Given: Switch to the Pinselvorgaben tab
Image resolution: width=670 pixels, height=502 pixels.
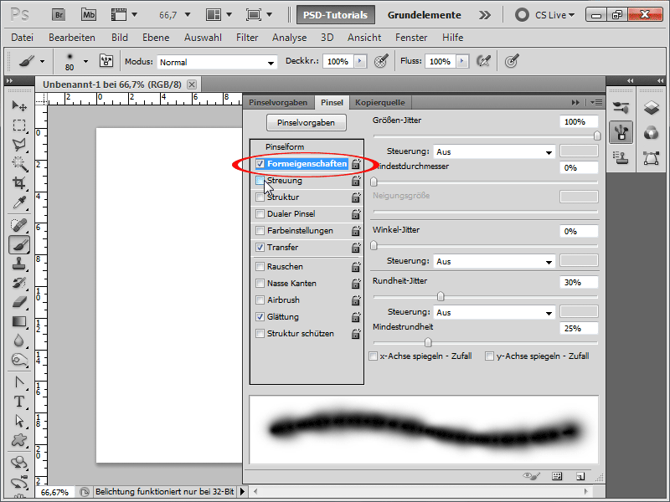Looking at the screenshot, I should tap(278, 102).
